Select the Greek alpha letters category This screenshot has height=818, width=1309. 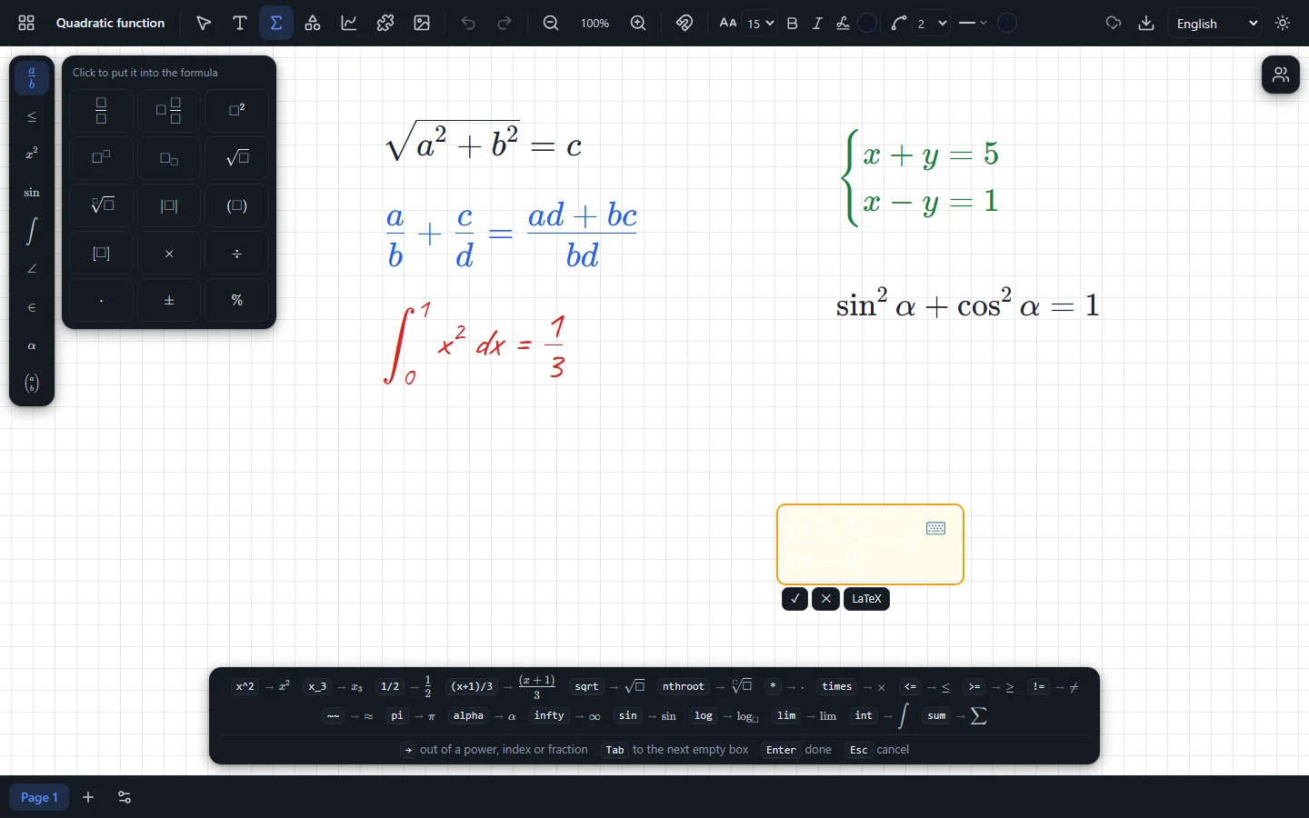pyautogui.click(x=32, y=345)
